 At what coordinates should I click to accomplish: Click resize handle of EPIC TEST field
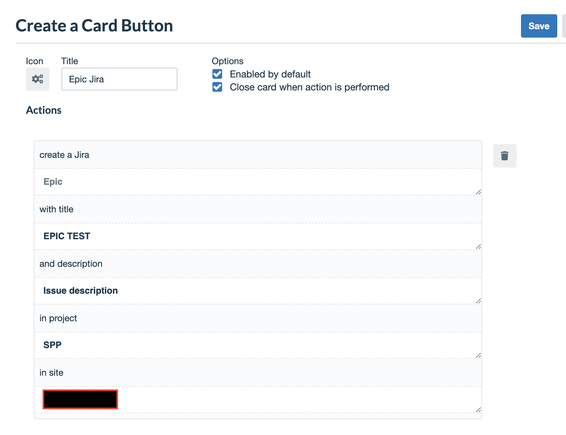click(x=478, y=247)
